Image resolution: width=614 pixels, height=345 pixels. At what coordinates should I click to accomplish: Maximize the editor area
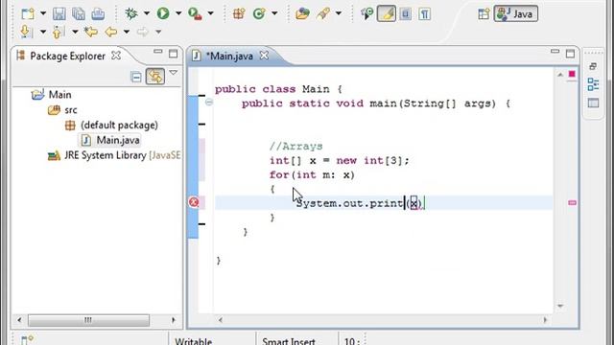(570, 54)
